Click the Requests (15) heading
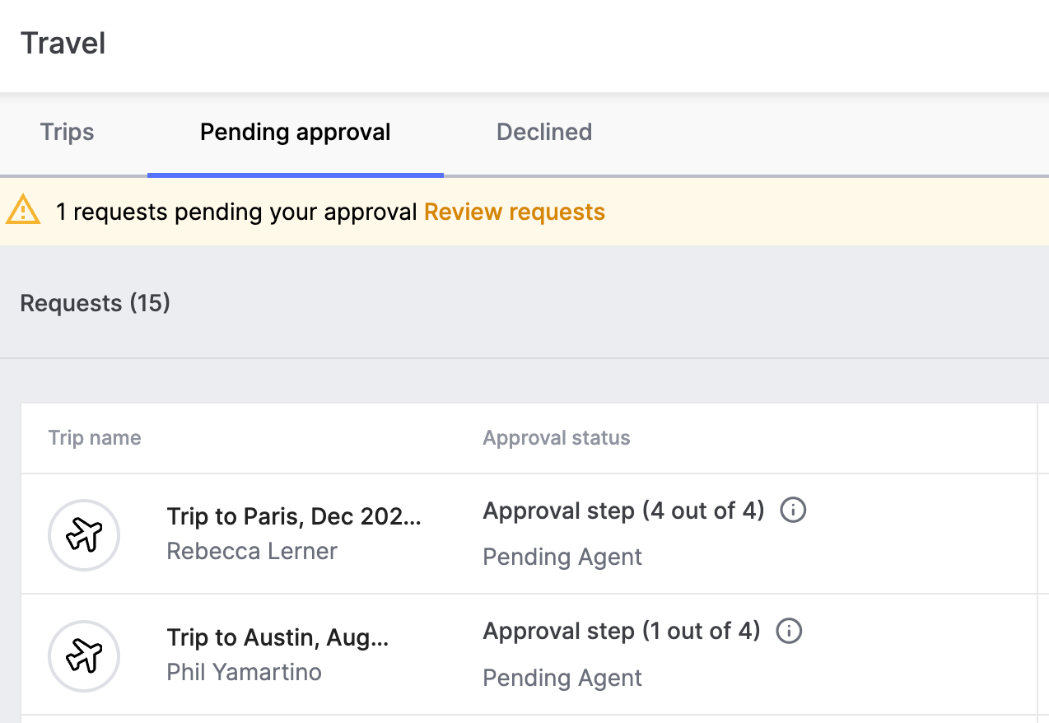 pos(95,304)
